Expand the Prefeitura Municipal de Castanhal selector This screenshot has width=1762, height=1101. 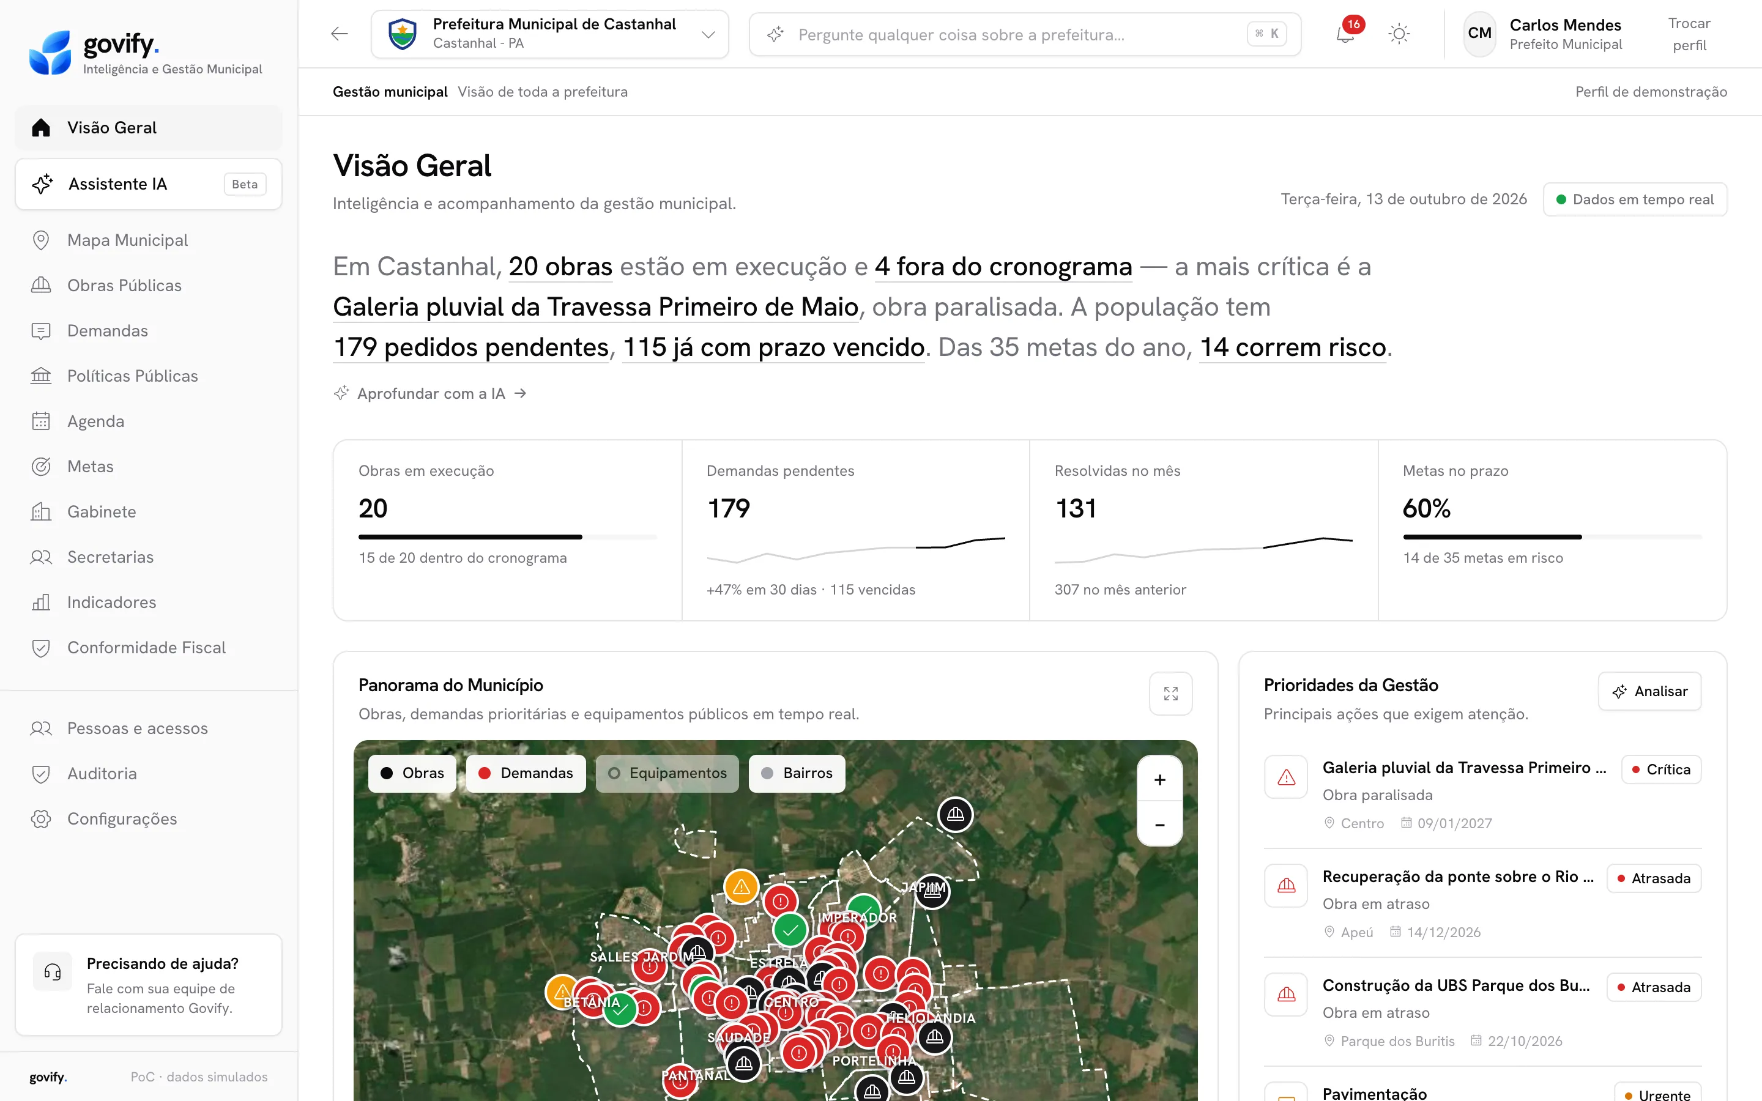coord(550,34)
